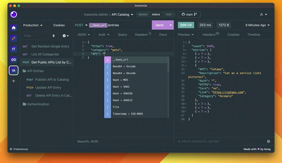Switch to the IT workspace
The width and height of the screenshot is (282, 163).
[14, 49]
